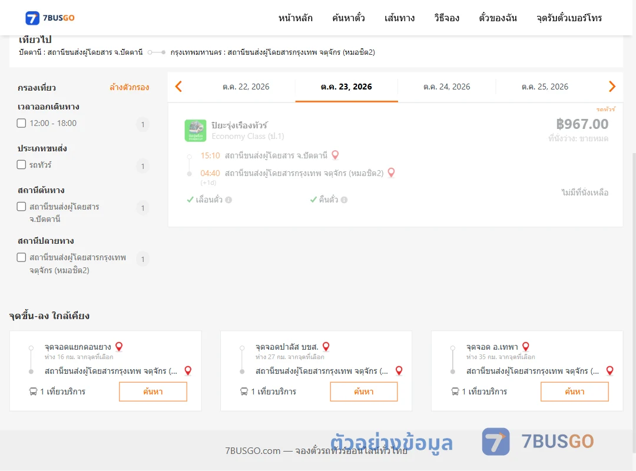Open map pin for arrival หมอชิต2 in trip card
Image resolution: width=636 pixels, height=471 pixels.
[391, 173]
